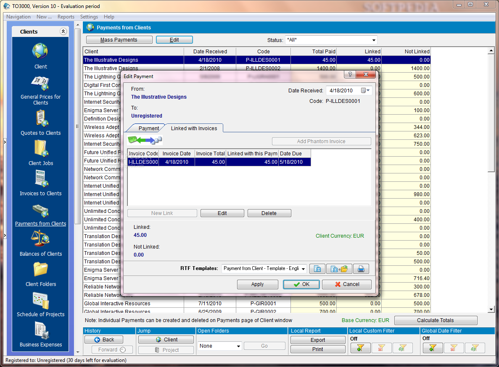Click the Mass Payments button

coord(119,40)
